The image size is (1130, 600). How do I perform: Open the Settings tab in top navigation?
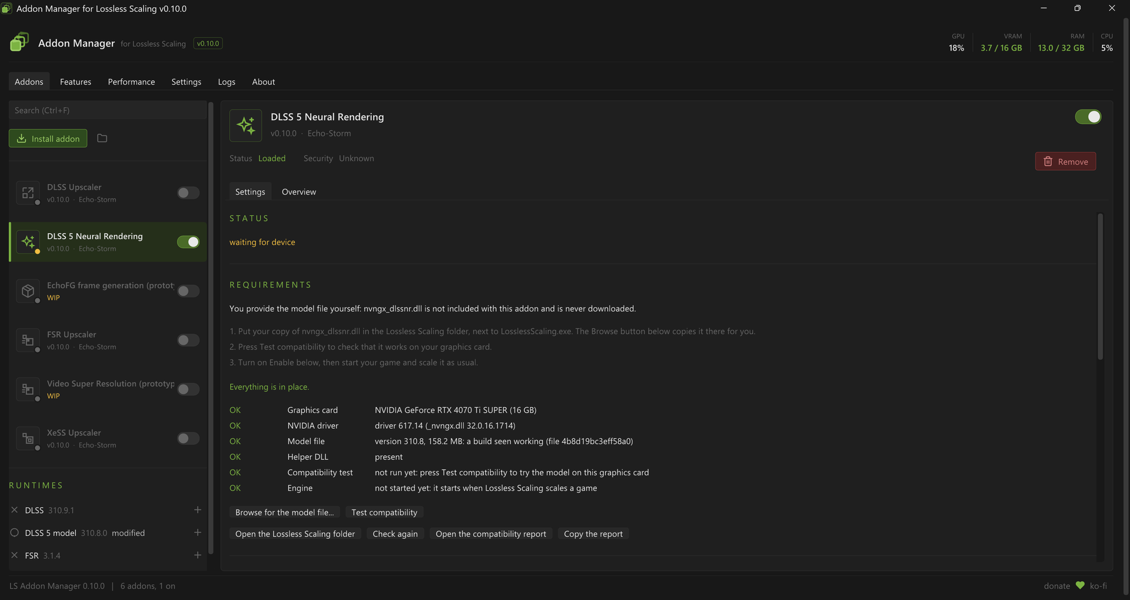click(x=186, y=82)
